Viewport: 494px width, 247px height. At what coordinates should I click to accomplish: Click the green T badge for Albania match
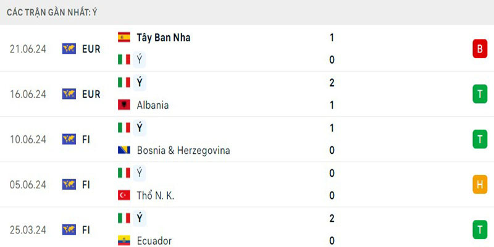coord(479,94)
